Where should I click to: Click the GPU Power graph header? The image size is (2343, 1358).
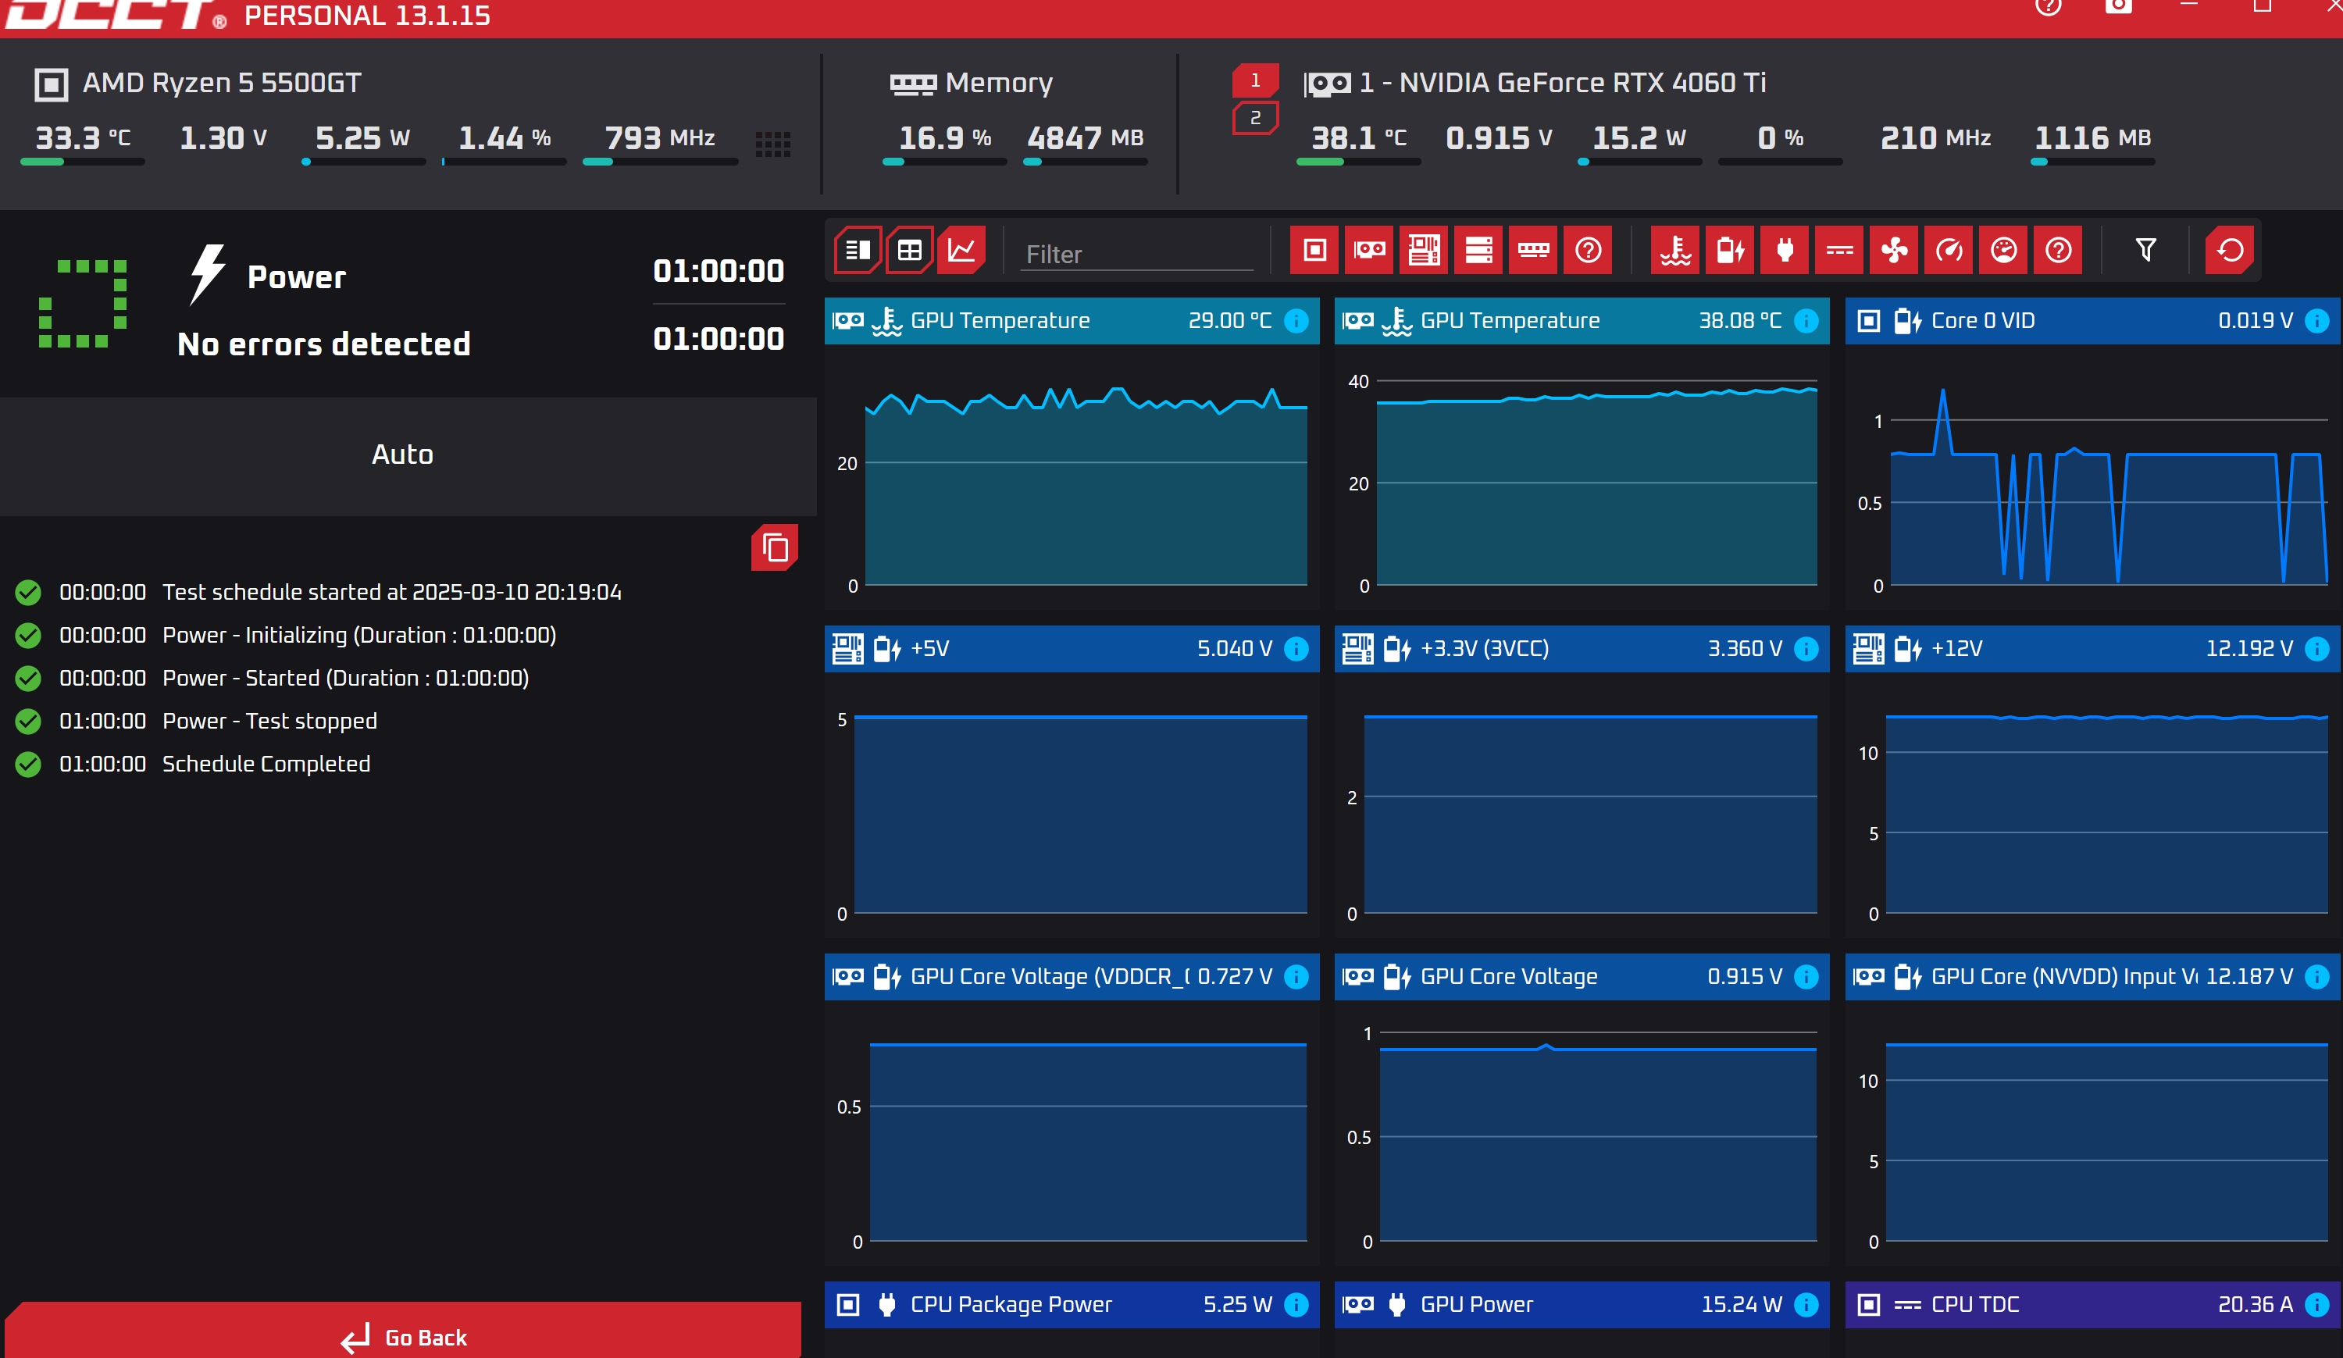click(x=1582, y=1305)
